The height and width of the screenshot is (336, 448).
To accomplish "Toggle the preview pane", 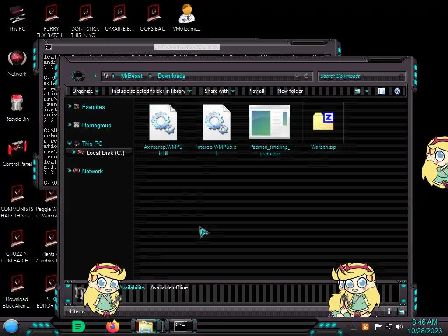I will 381,91.
